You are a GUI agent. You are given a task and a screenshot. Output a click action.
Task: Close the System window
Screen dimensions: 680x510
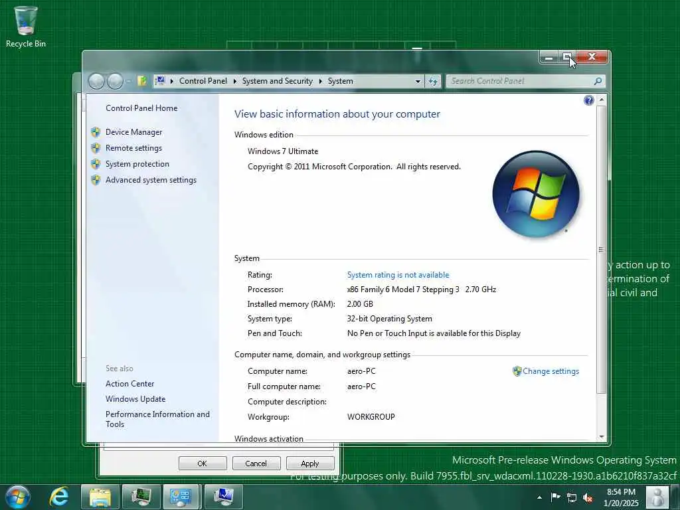592,57
